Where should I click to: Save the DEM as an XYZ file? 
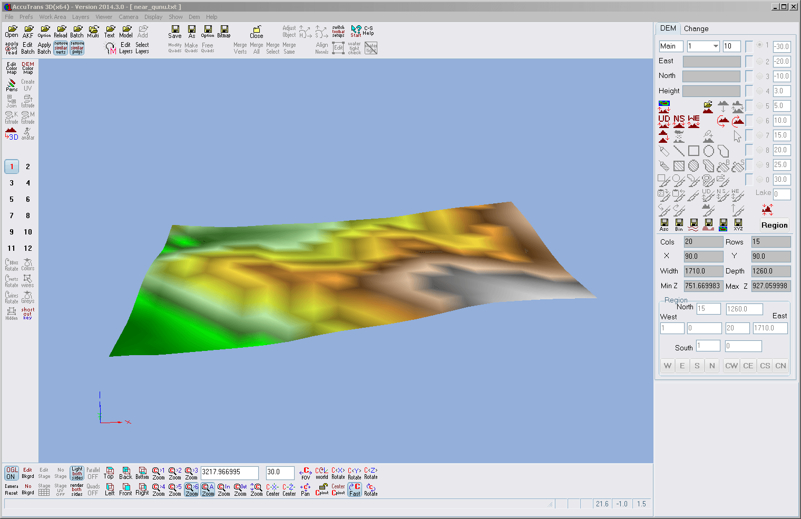(x=738, y=224)
